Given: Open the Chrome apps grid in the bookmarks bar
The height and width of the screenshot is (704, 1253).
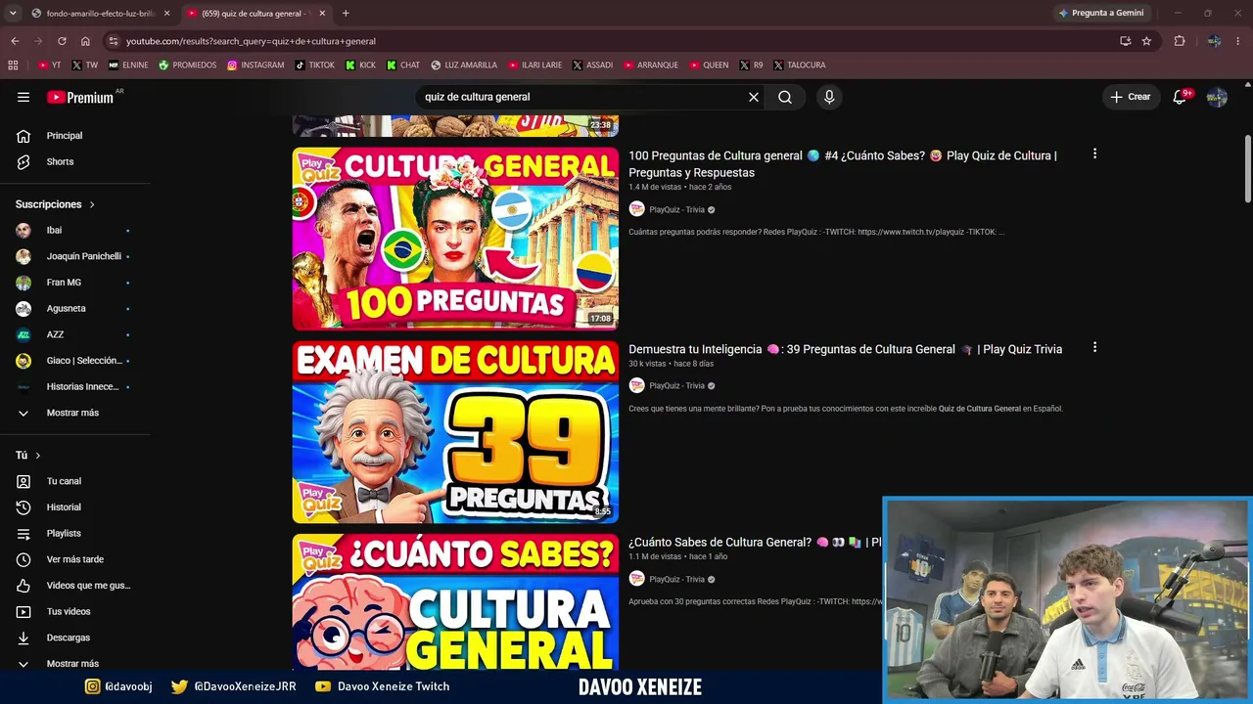Looking at the screenshot, I should (13, 66).
